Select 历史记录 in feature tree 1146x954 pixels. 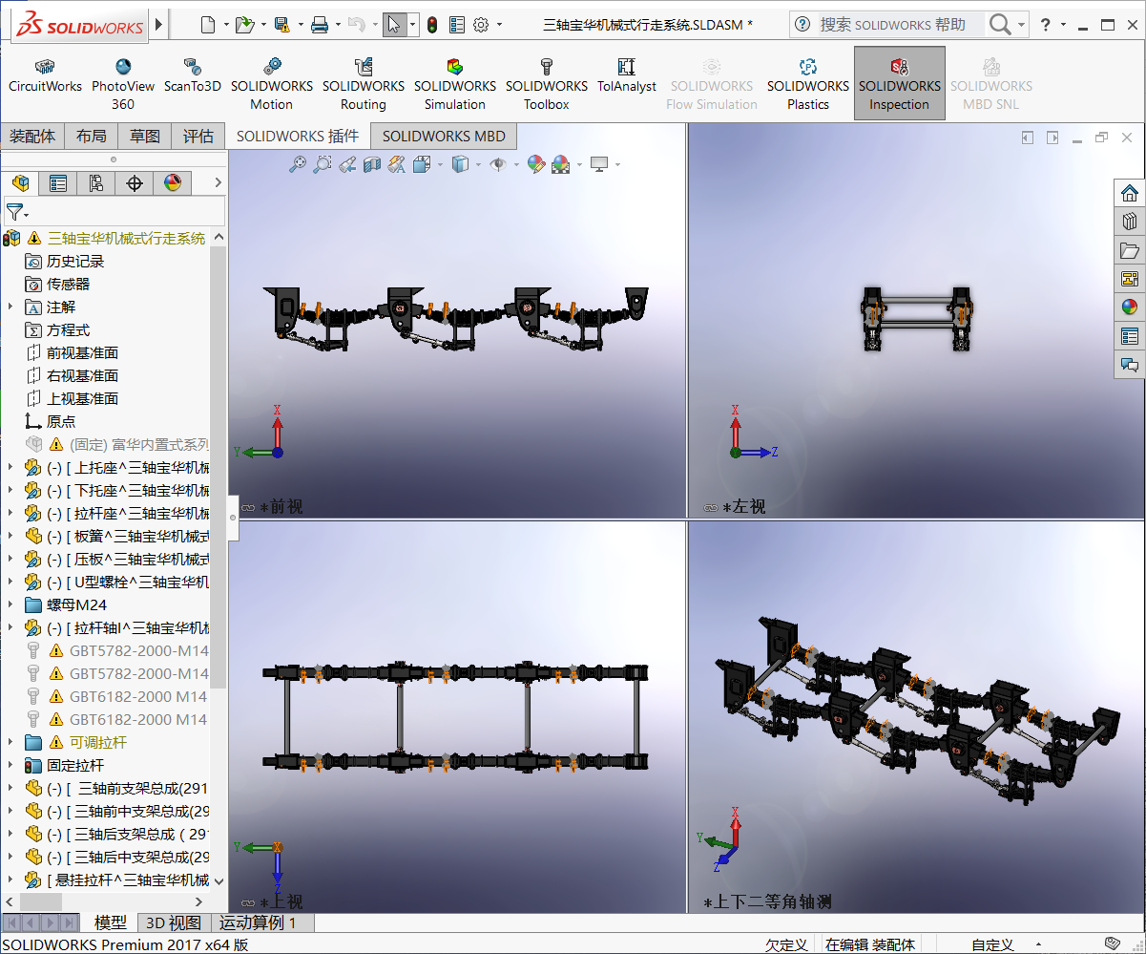pyautogui.click(x=75, y=262)
